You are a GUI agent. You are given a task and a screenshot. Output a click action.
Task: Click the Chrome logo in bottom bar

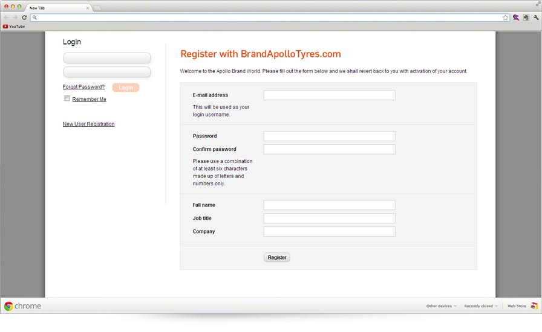pyautogui.click(x=8, y=306)
